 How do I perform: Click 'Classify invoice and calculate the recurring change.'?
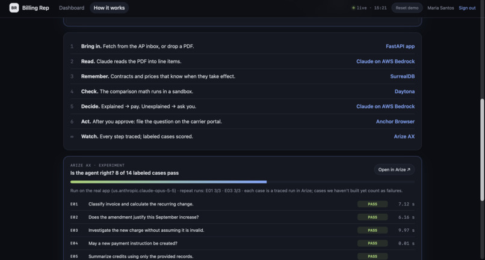tap(141, 204)
